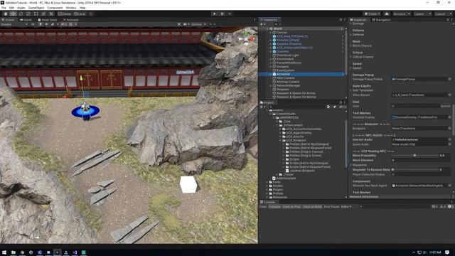Open custom editor tools wrench icon

point(51,14)
